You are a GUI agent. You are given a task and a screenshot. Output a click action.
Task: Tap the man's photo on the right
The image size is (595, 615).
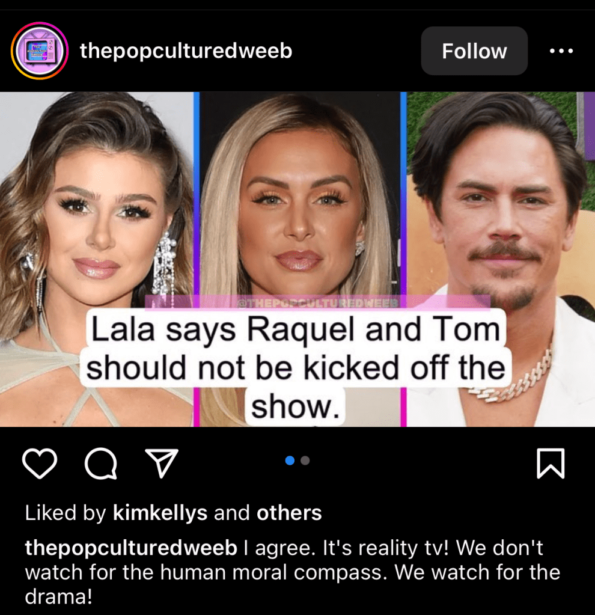(x=501, y=259)
